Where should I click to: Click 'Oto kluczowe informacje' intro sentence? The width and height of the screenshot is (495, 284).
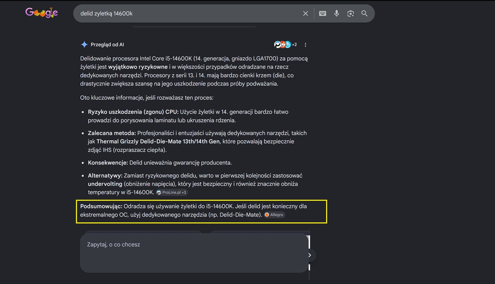tap(147, 98)
